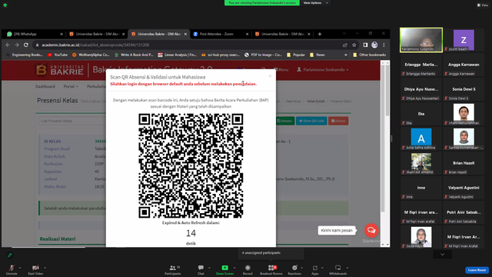Viewport: 492px width, 277px height.
Task: Open the PDF to Image bookmark
Action: pos(263,55)
